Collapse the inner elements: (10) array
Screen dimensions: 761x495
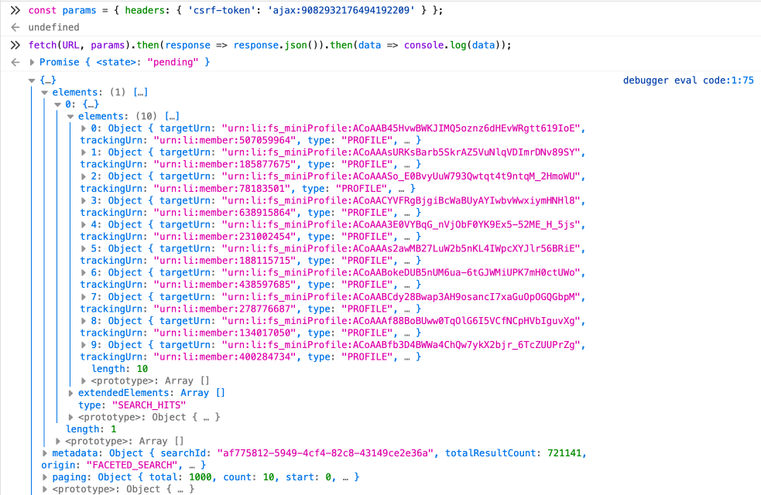[x=70, y=116]
